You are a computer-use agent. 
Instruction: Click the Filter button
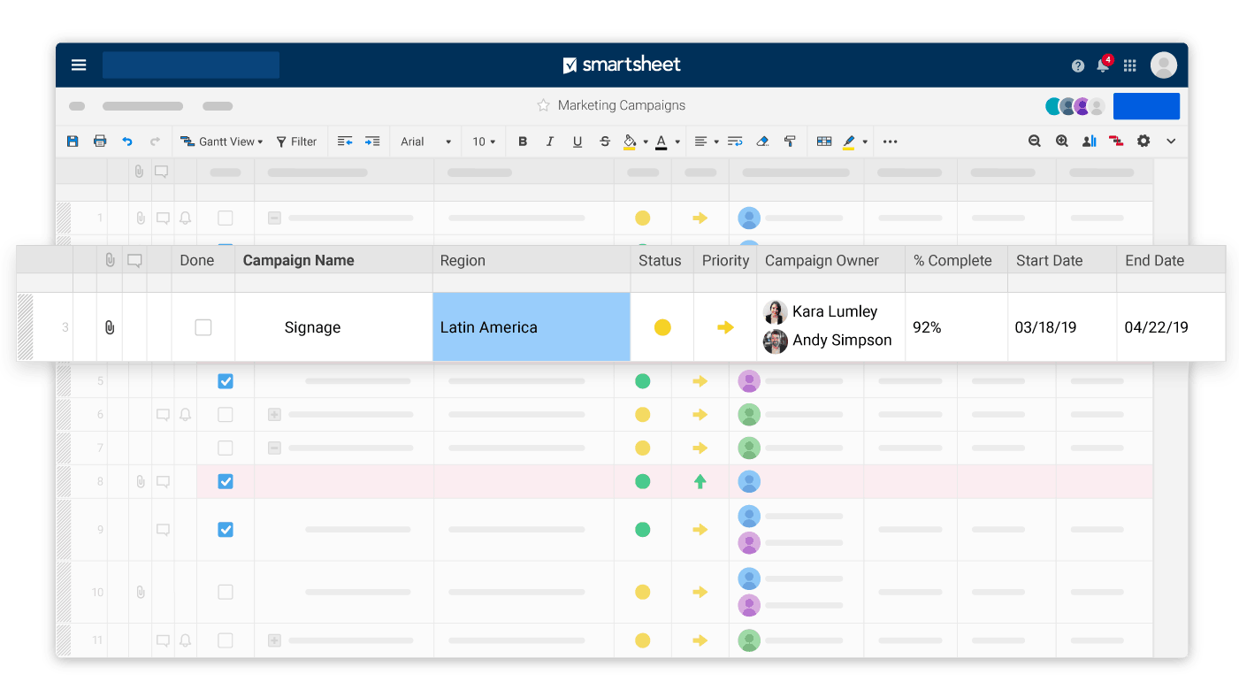click(296, 142)
